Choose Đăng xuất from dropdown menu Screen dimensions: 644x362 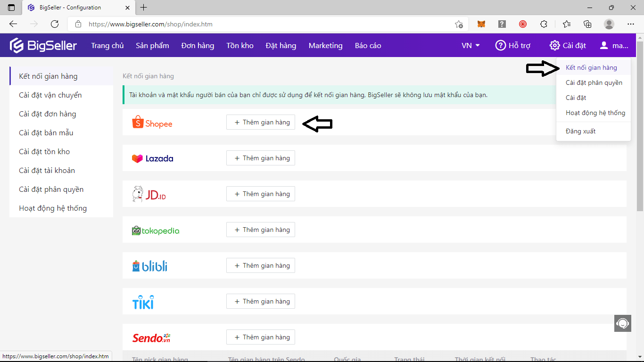[x=580, y=132]
